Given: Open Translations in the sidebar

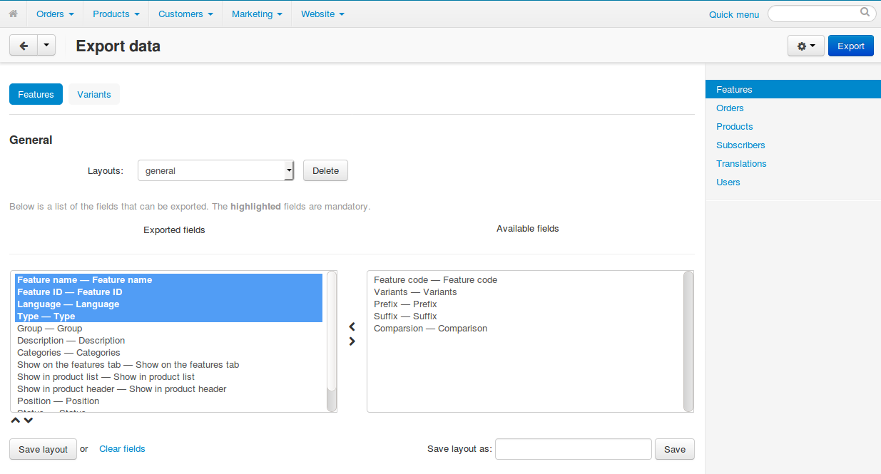Looking at the screenshot, I should (741, 164).
